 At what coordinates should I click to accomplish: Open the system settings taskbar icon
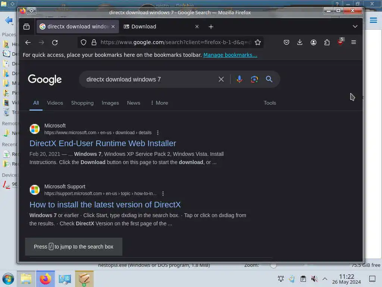(x=65, y=279)
